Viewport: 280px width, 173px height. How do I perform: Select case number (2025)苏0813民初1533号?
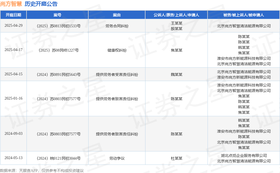59,26
